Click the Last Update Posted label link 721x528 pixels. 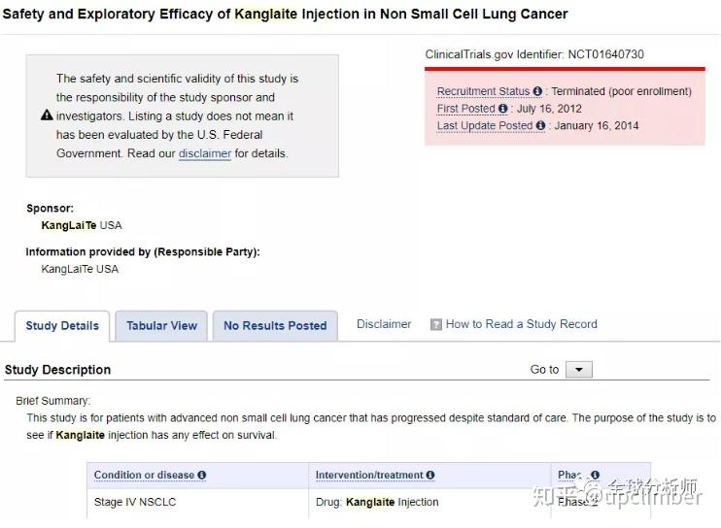485,126
